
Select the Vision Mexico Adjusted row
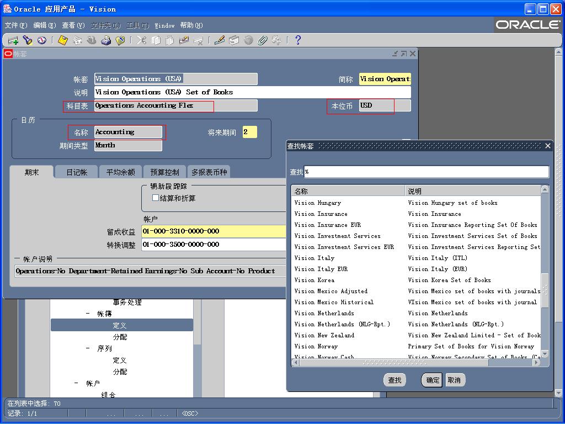(416, 291)
